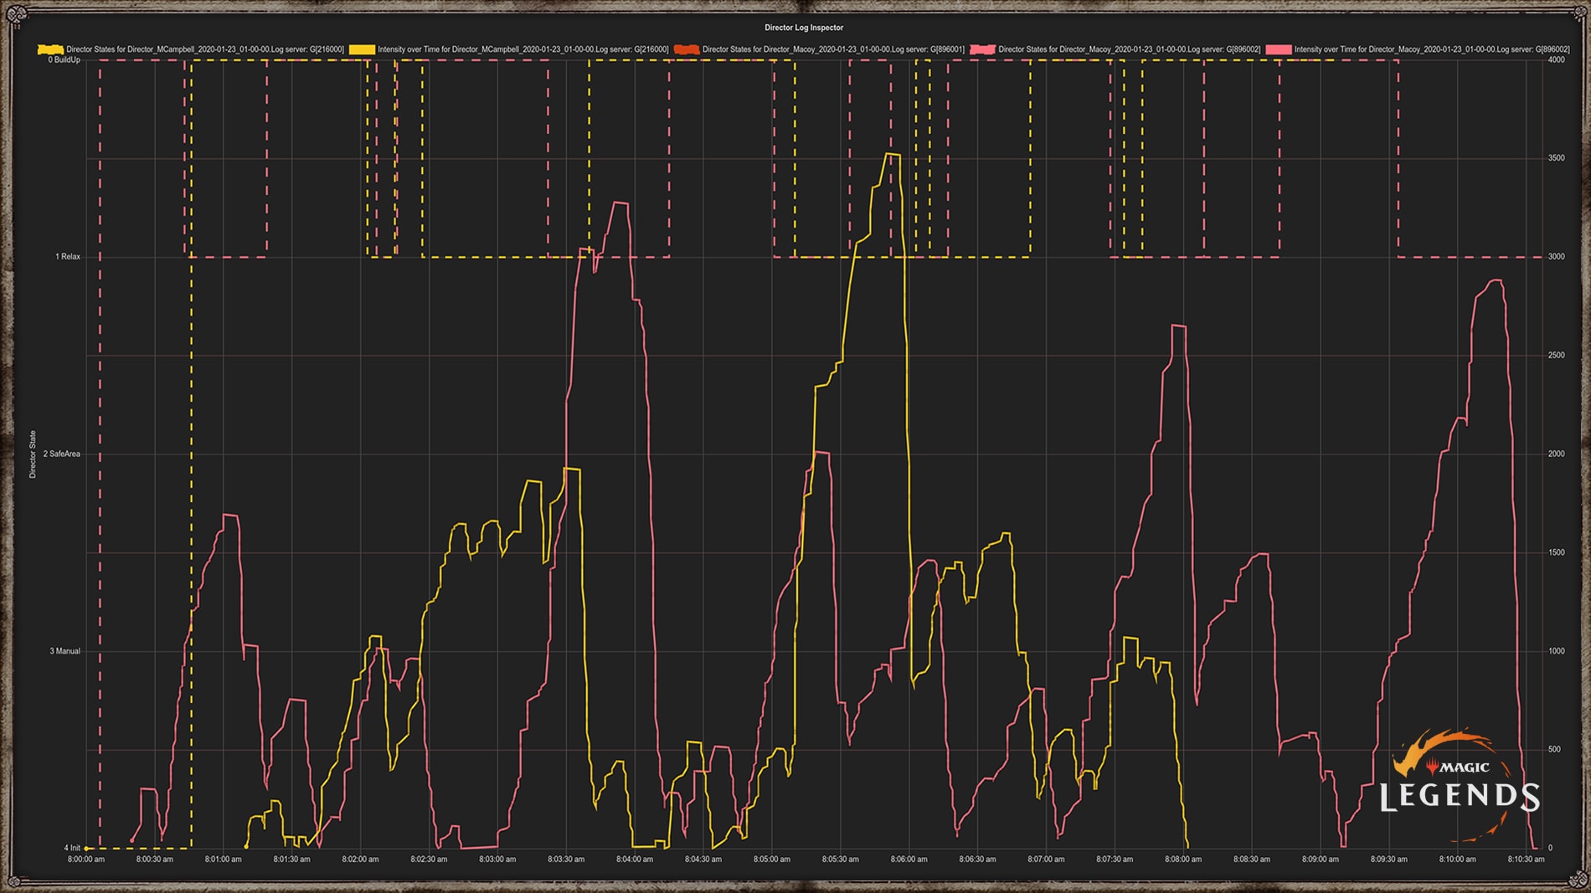
Task: Click the 8:10:00 am time tick label
Action: [1458, 860]
